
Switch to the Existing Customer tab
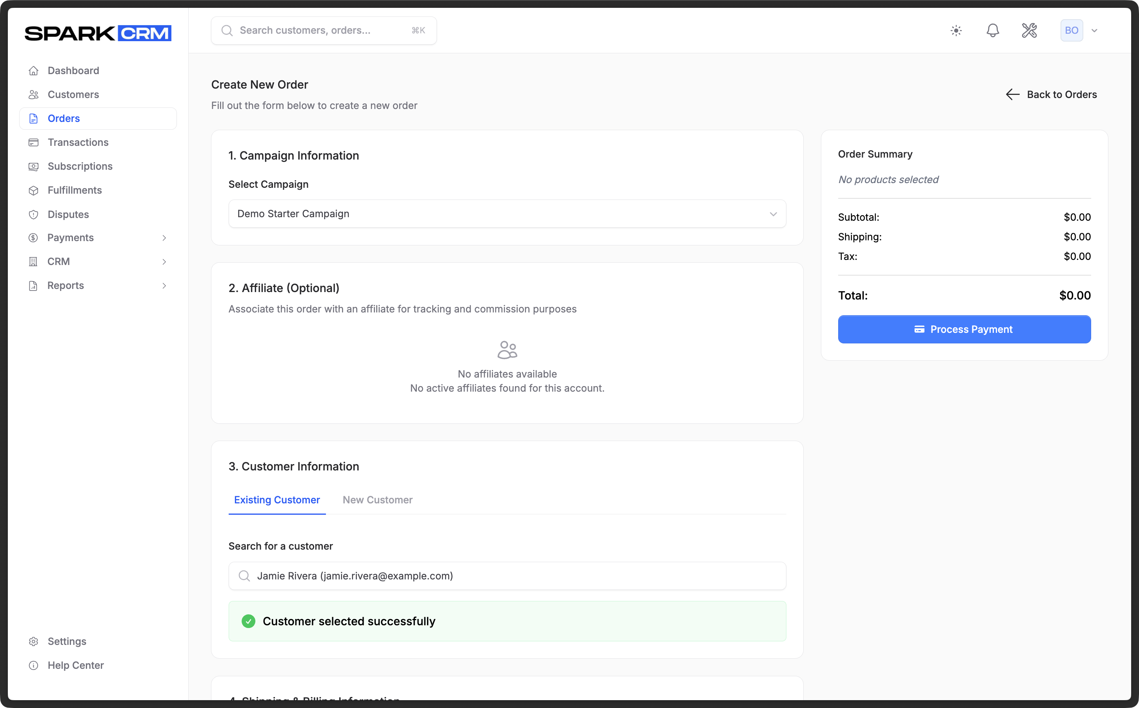tap(277, 500)
